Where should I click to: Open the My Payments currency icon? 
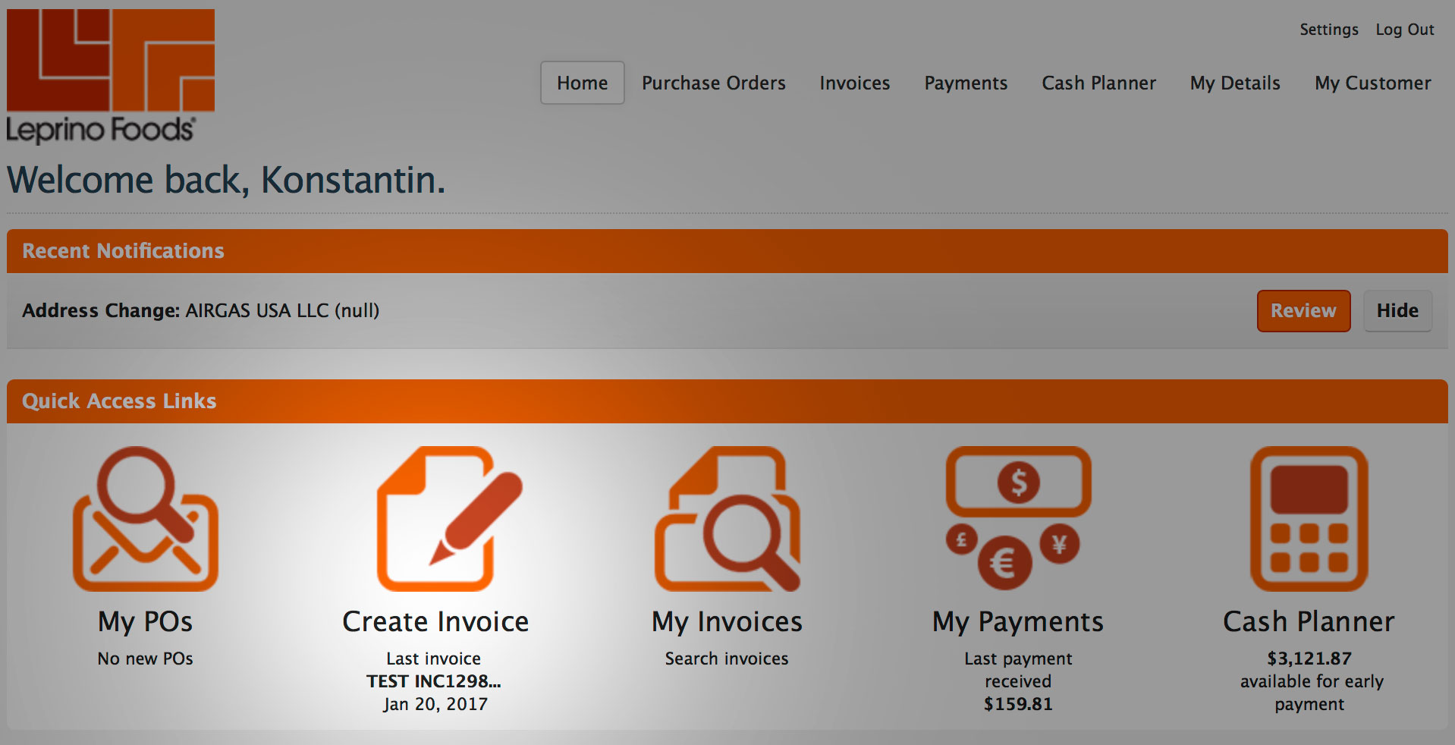1018,519
